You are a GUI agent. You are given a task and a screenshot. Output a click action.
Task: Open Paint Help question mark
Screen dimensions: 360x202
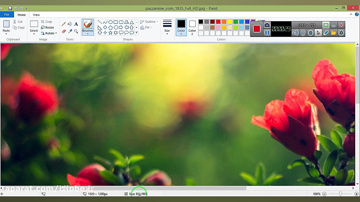pos(357,15)
